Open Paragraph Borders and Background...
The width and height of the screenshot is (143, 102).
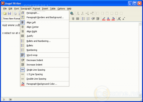[45, 17]
